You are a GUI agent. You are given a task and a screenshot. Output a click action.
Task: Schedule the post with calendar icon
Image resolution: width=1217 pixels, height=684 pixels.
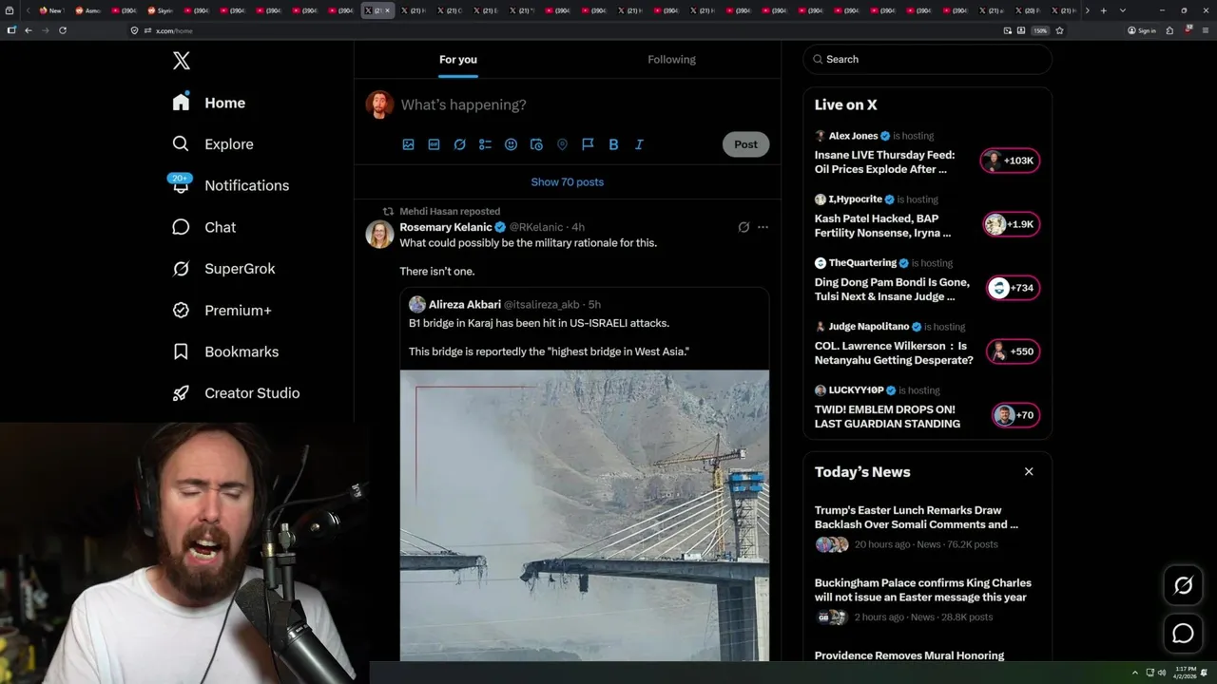coord(536,144)
